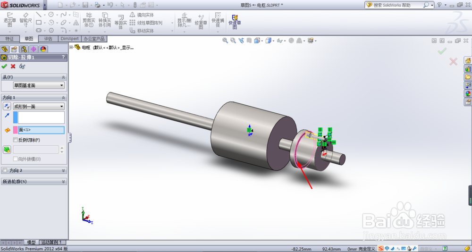Image resolution: width=472 pixels, height=252 pixels.
Task: Select the Sketch Fillet tool
Action: tap(63, 30)
